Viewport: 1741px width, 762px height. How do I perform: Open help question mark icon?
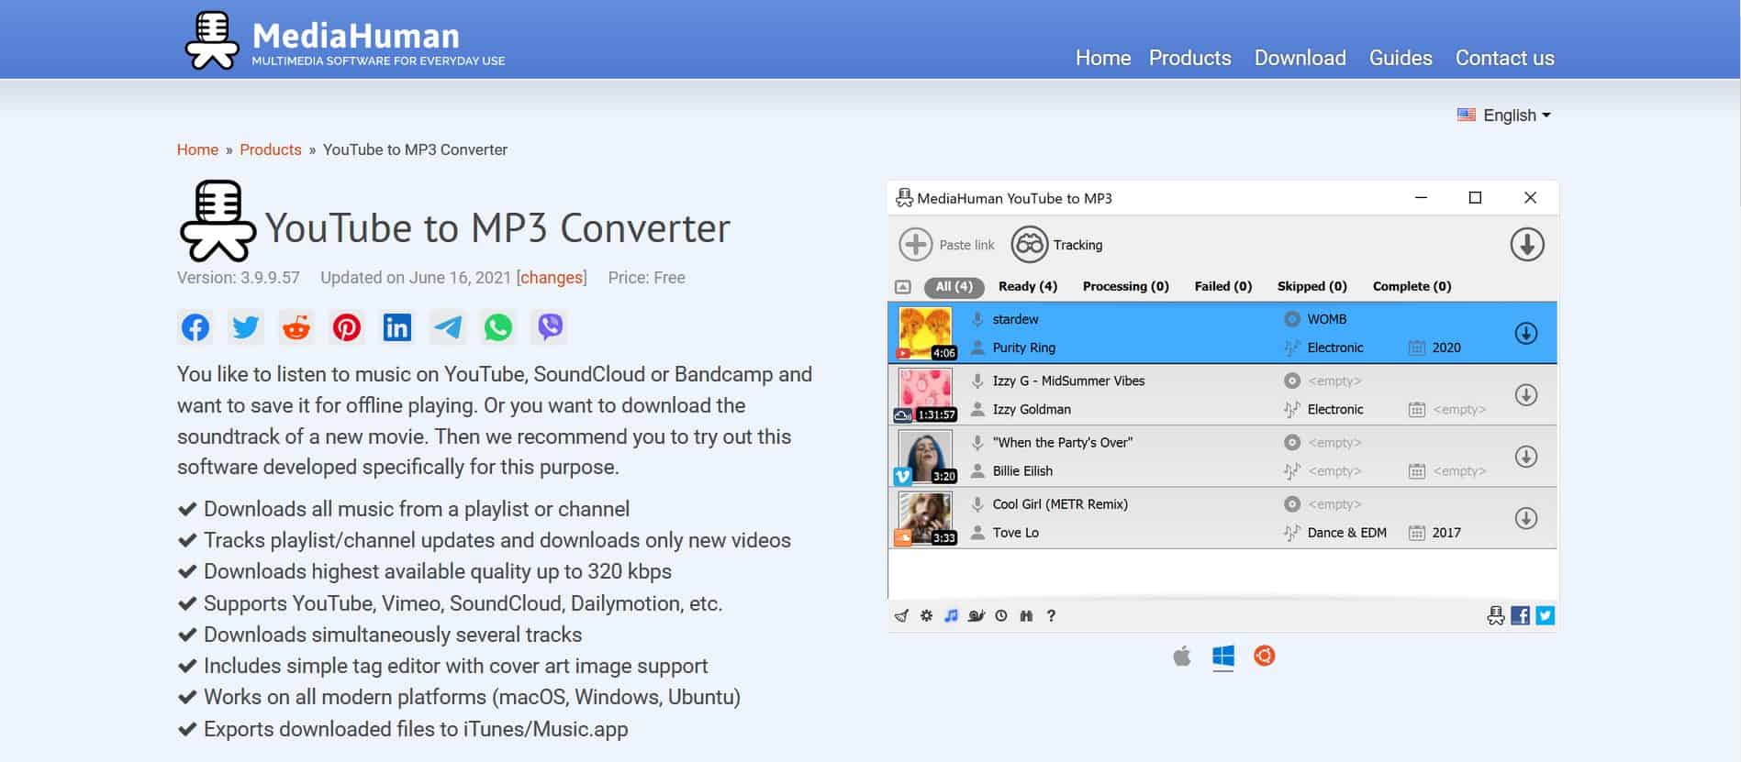pos(1051,616)
